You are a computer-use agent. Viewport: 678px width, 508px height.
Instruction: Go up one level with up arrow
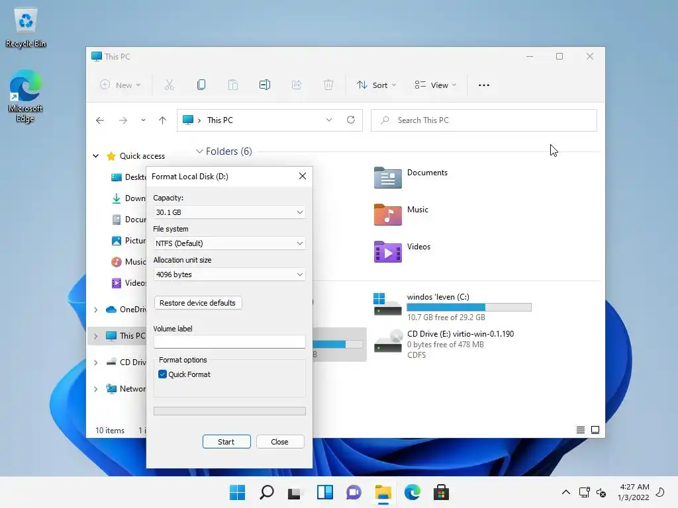pyautogui.click(x=163, y=120)
